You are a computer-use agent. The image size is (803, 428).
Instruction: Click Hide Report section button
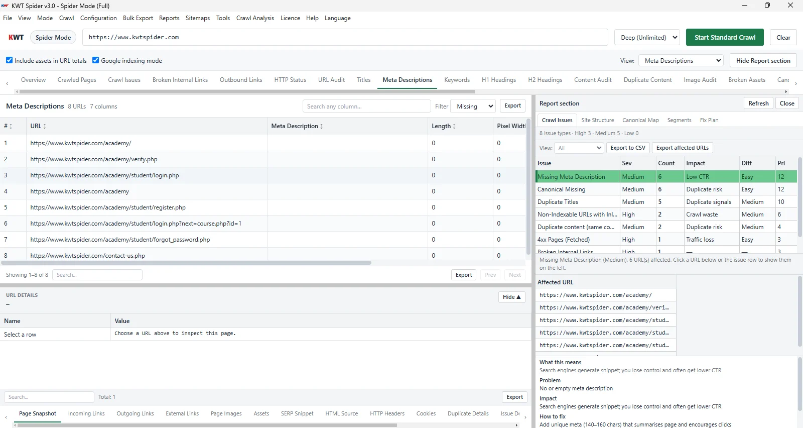pyautogui.click(x=763, y=61)
